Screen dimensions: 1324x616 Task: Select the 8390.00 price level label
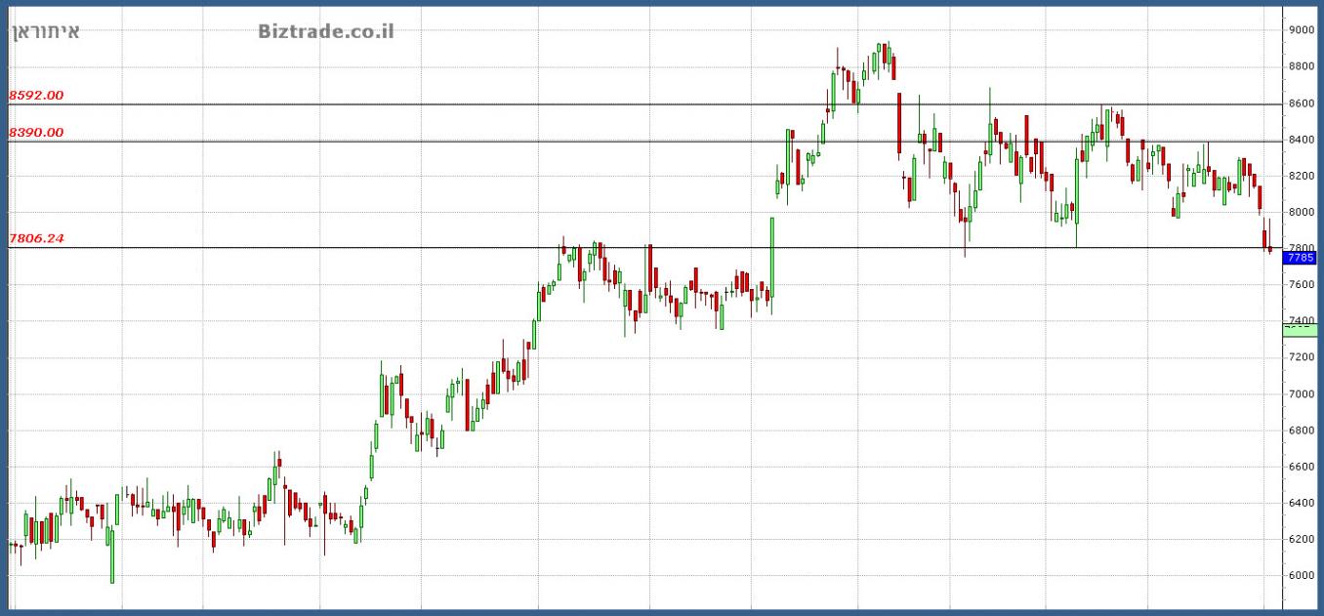click(36, 133)
